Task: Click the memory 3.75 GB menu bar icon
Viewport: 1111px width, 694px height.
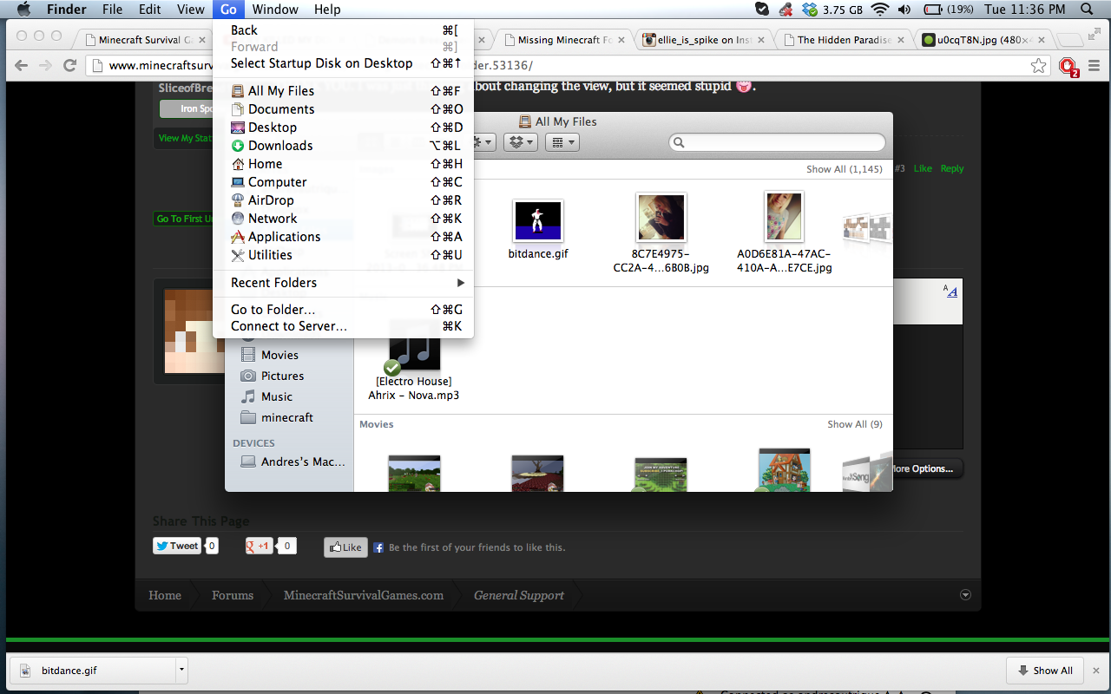Action: coord(832,10)
